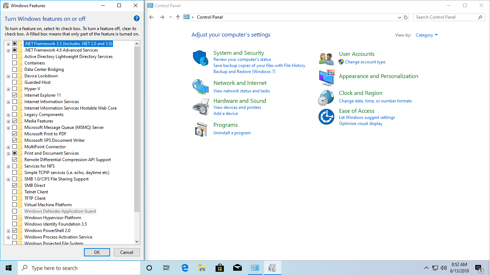Image resolution: width=490 pixels, height=275 pixels.
Task: Expand Internet Information Services node
Action: click(x=8, y=102)
